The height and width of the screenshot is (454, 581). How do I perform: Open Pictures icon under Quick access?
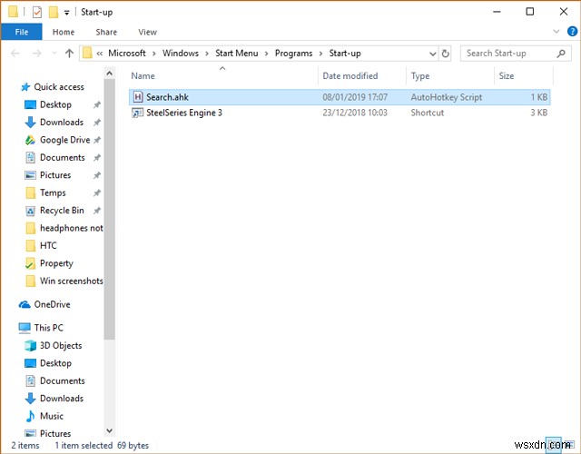click(30, 175)
